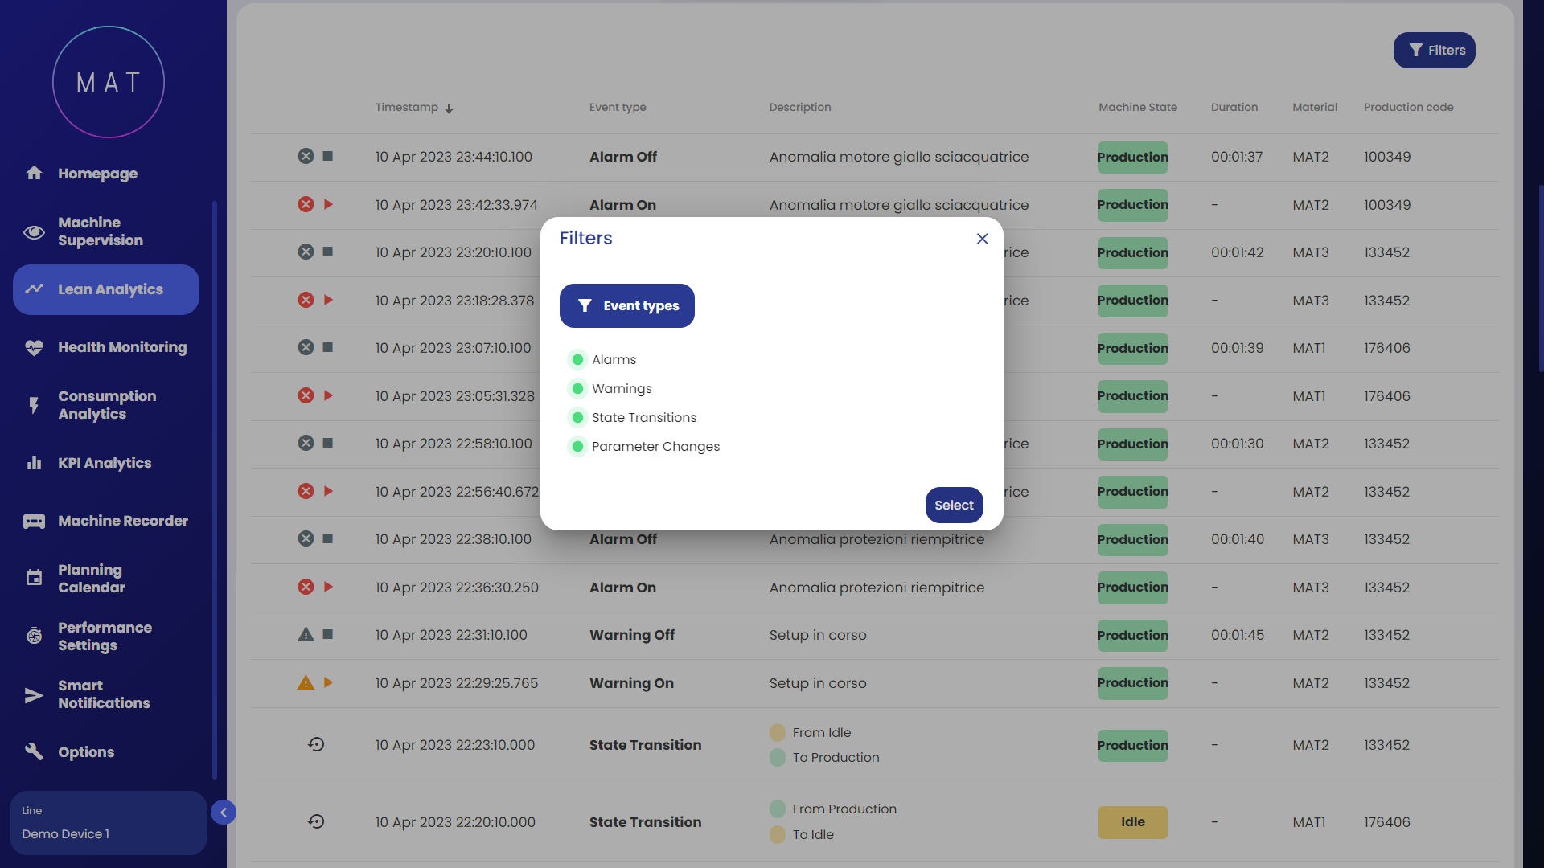
Task: Sort by the Timestamp column arrow
Action: (x=449, y=108)
